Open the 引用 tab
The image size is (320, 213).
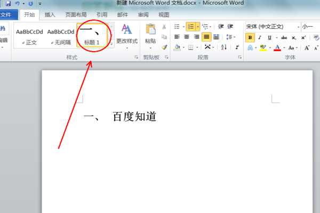102,15
